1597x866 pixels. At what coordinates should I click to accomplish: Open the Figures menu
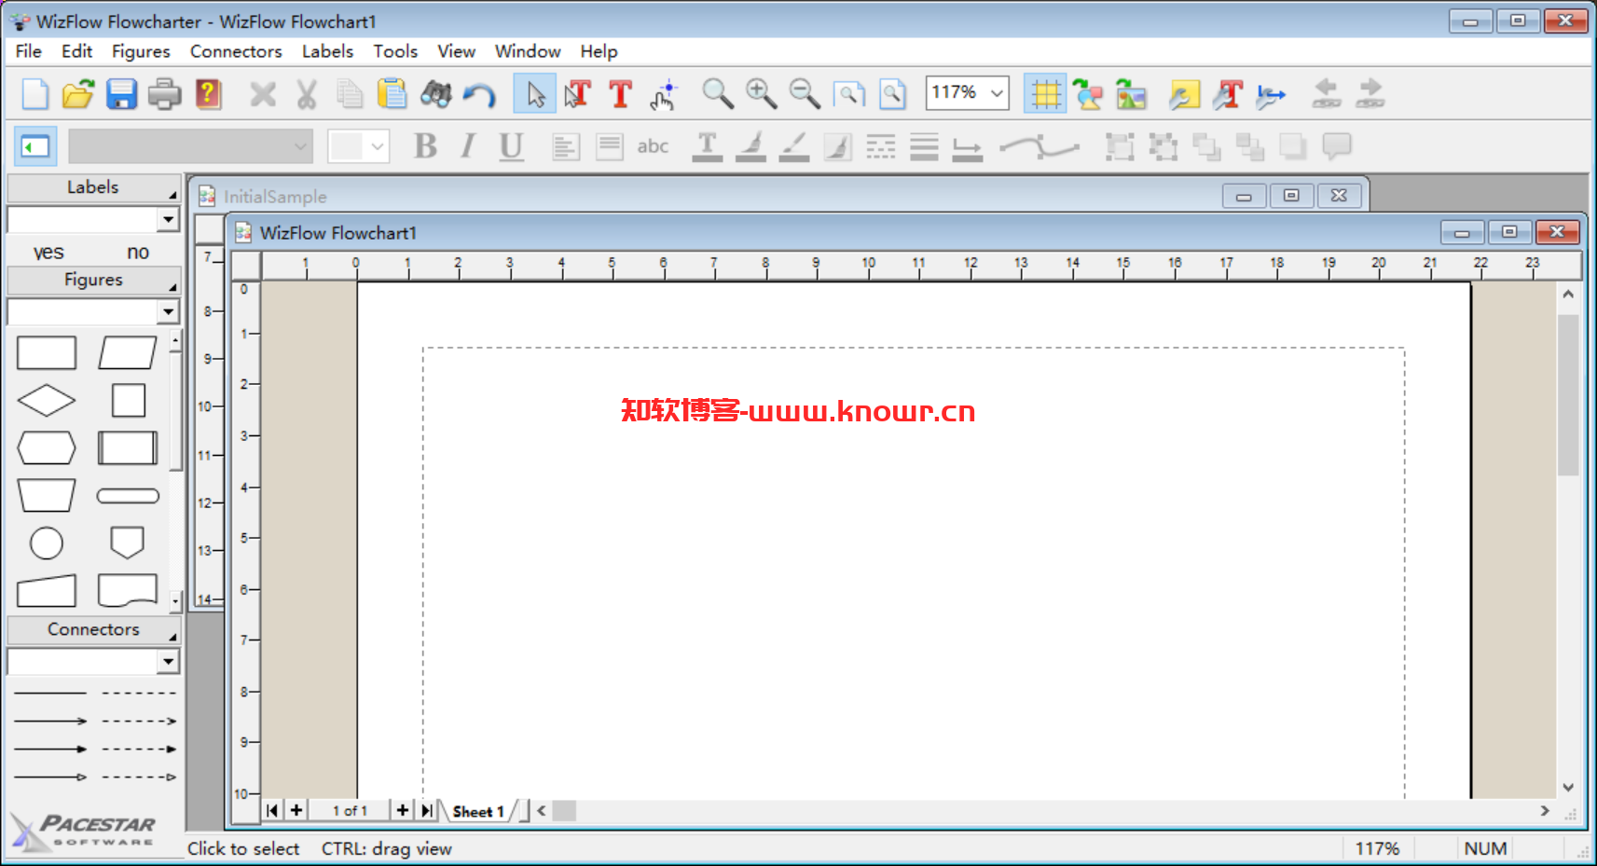tap(141, 51)
